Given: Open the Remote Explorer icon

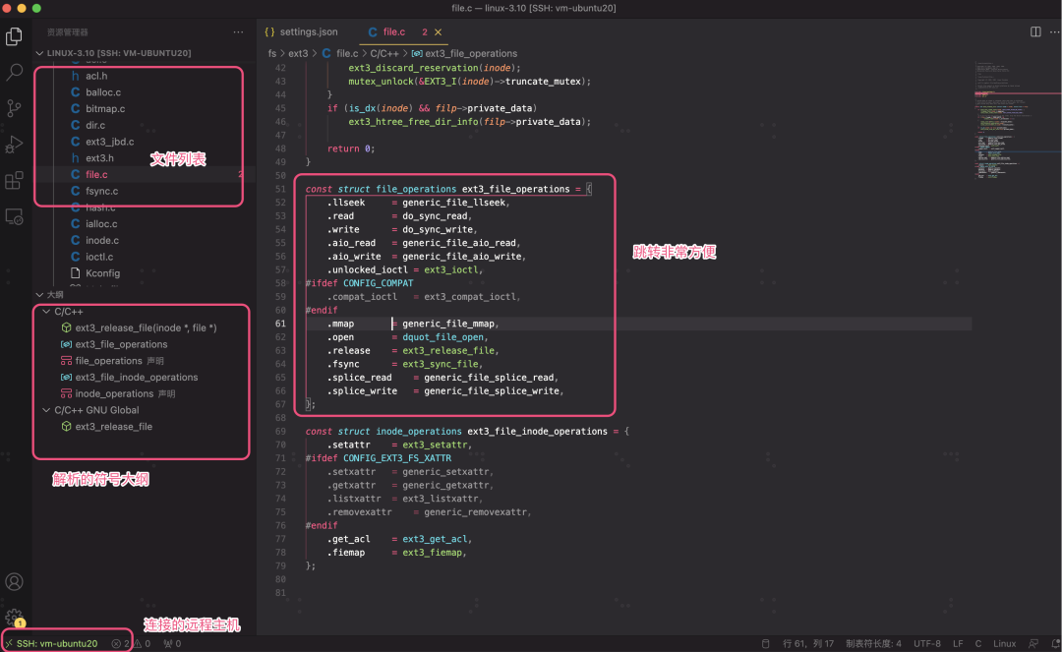Looking at the screenshot, I should click(x=15, y=216).
